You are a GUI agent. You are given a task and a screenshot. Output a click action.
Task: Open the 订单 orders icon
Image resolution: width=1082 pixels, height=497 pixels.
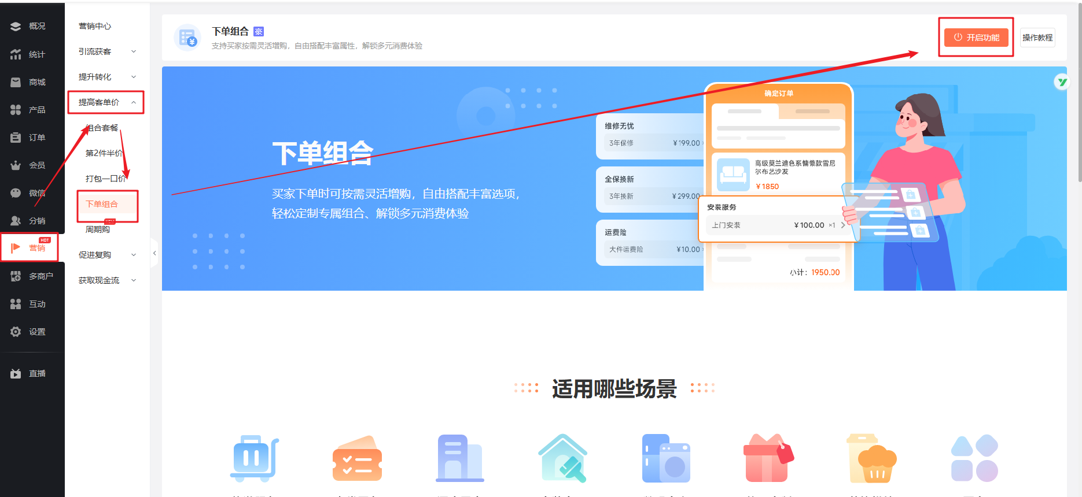tap(16, 138)
